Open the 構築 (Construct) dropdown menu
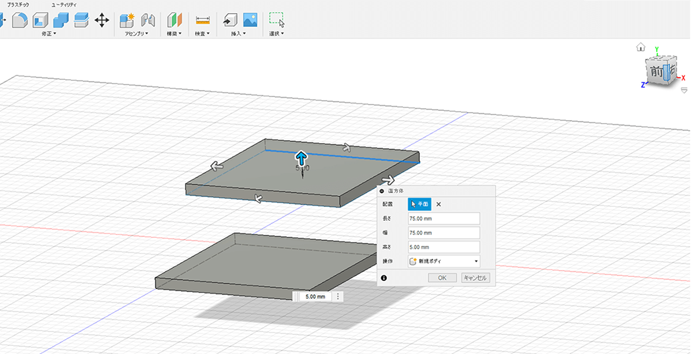 coord(174,34)
